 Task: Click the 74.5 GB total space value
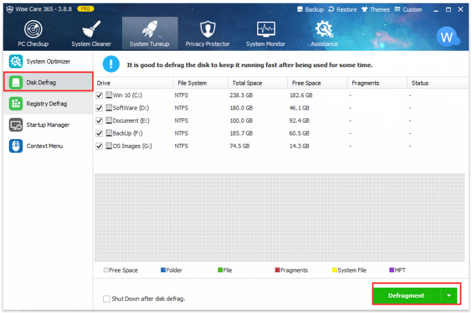[x=240, y=146]
